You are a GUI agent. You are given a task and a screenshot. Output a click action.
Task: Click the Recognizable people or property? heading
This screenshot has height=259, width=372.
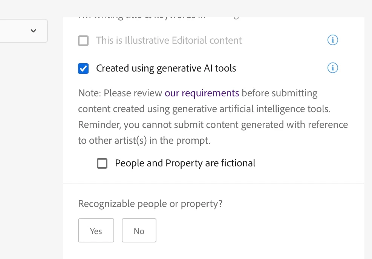coord(150,204)
